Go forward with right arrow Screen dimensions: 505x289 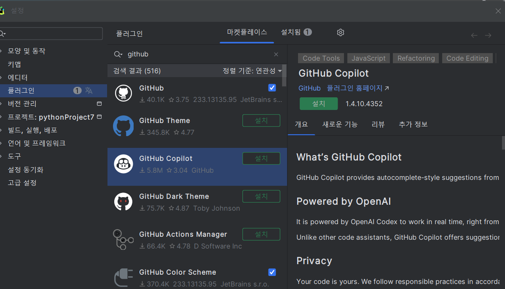(488, 35)
